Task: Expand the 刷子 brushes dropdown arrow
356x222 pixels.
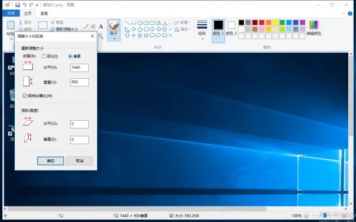Action: coord(114,38)
